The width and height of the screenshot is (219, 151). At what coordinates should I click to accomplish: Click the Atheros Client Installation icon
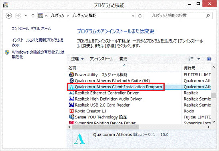(x=72, y=87)
